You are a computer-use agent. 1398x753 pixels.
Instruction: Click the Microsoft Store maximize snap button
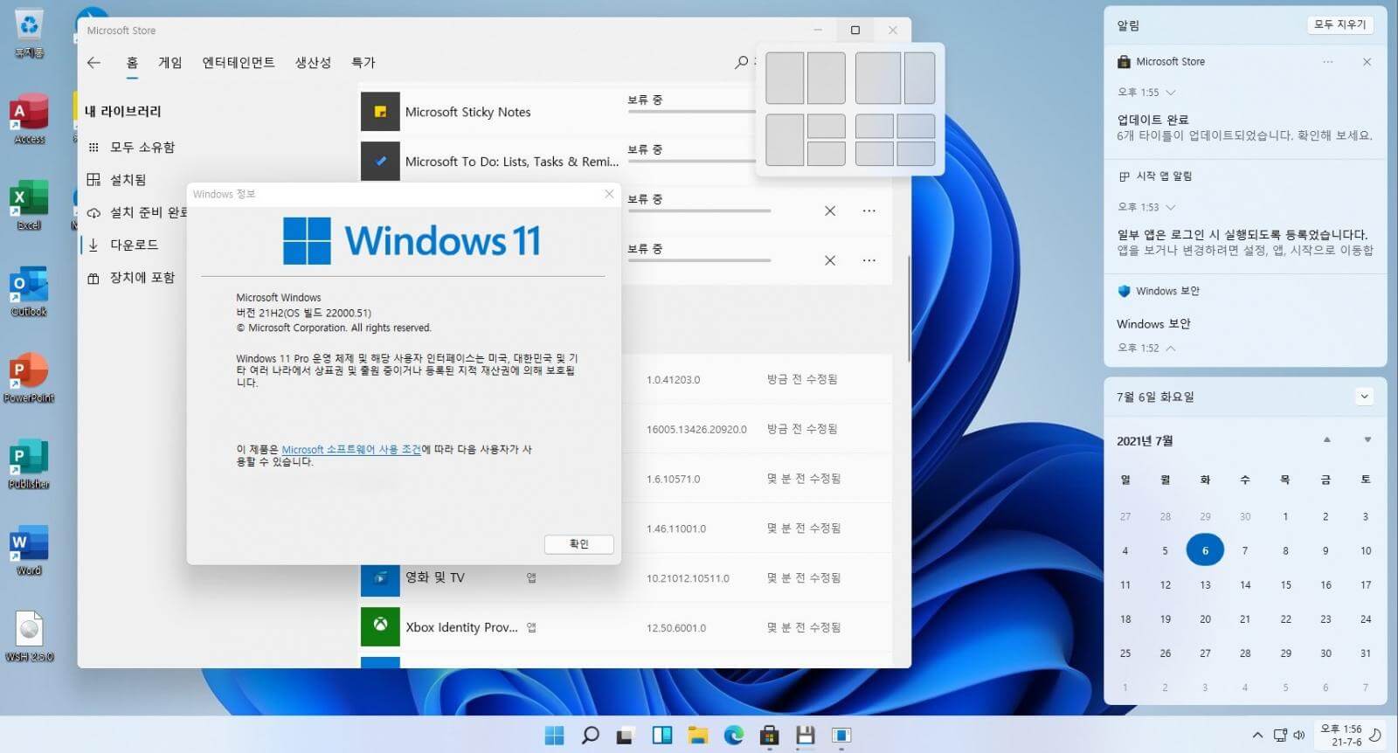click(855, 31)
